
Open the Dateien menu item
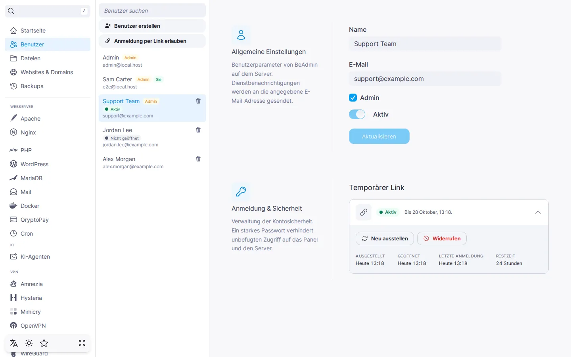point(48,58)
